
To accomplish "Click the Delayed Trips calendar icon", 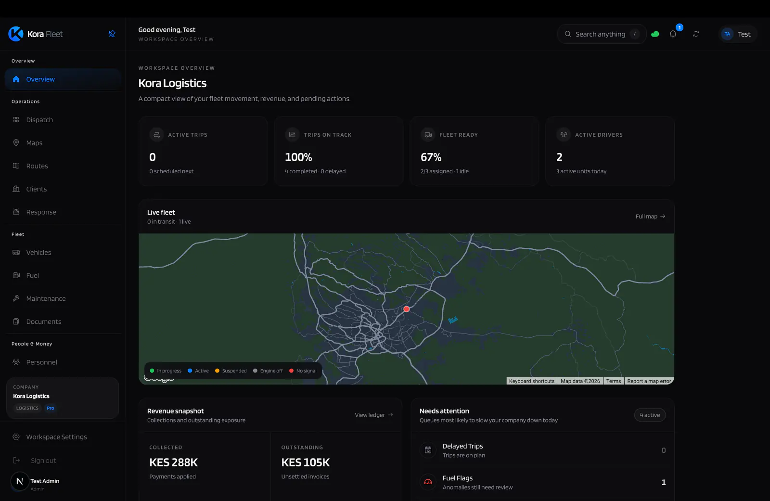I will [x=428, y=450].
